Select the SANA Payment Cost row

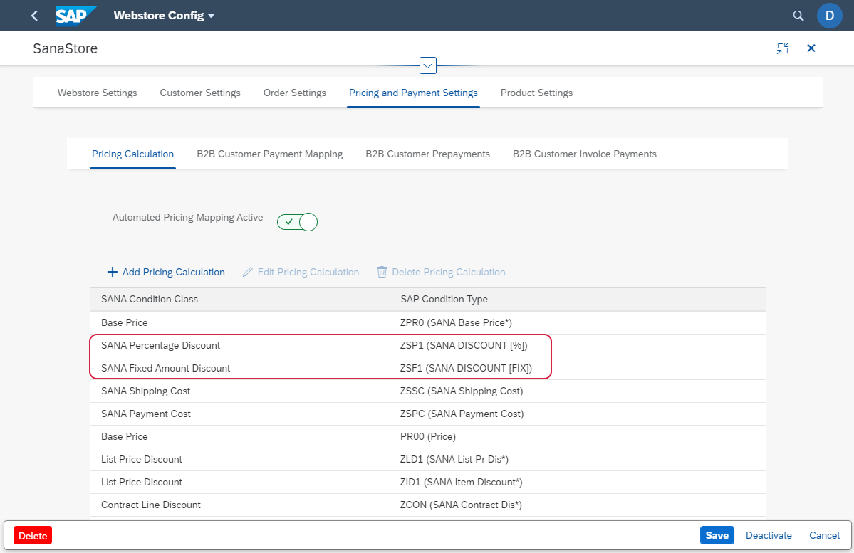pos(427,414)
